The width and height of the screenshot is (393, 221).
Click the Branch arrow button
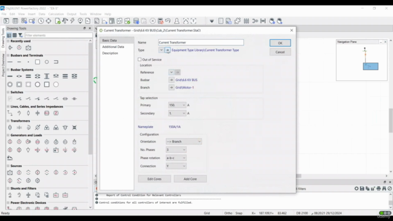tap(171, 87)
